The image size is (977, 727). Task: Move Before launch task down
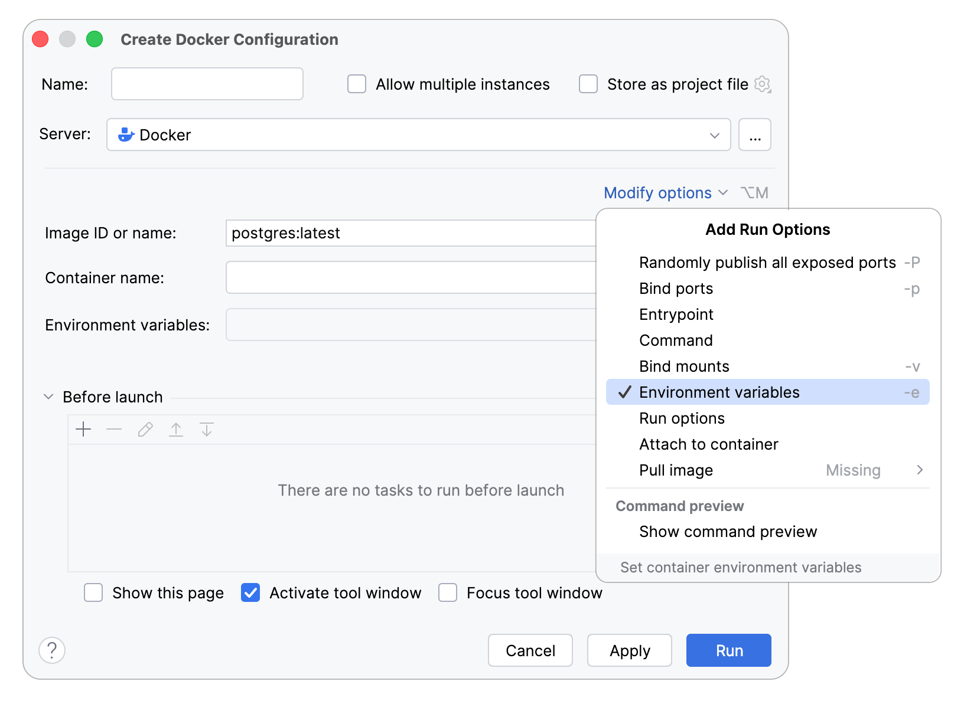[206, 430]
